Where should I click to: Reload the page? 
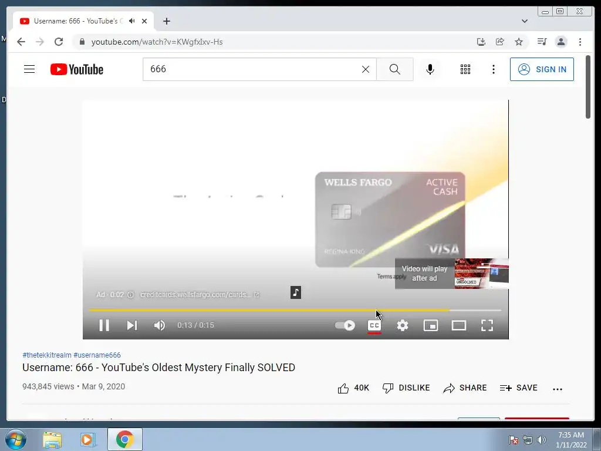[x=59, y=42]
